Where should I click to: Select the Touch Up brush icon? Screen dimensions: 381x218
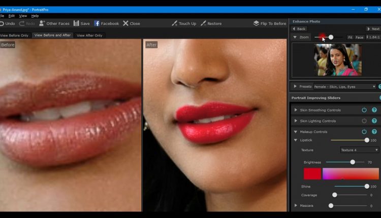point(174,23)
